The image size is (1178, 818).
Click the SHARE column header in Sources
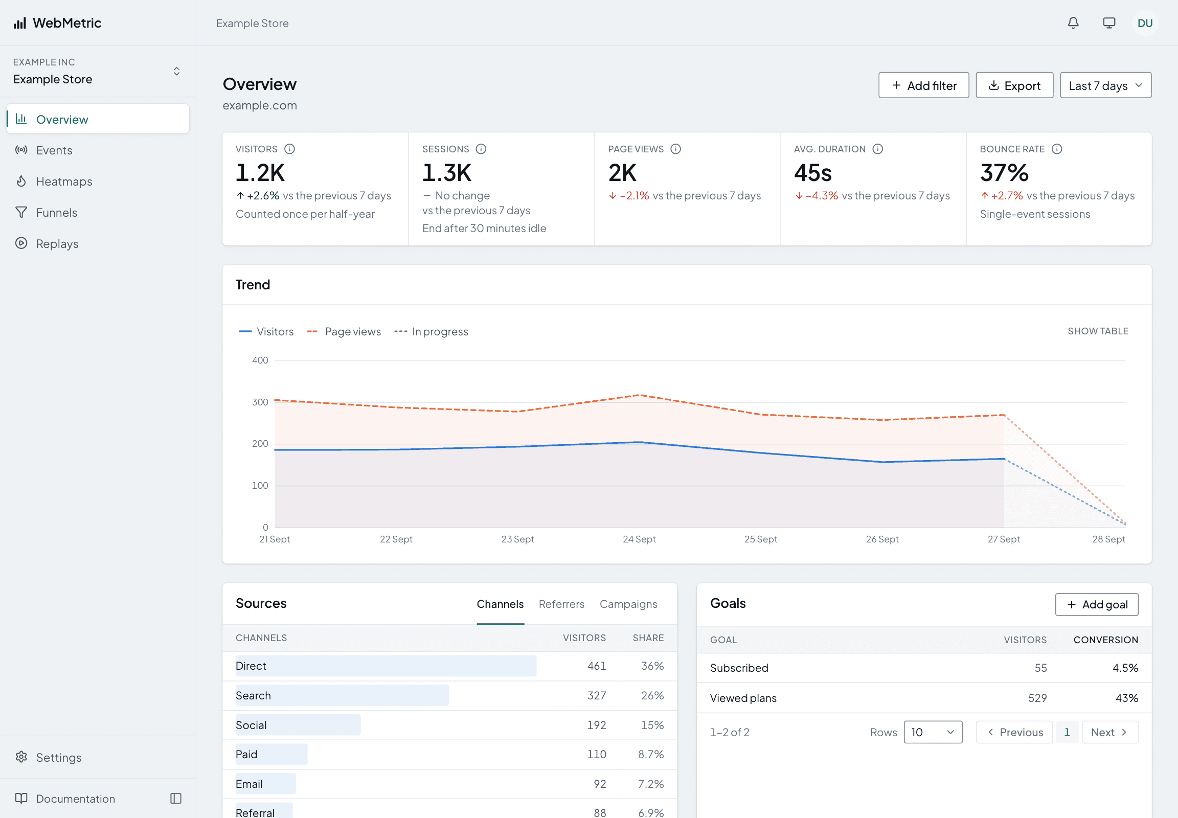[648, 638]
